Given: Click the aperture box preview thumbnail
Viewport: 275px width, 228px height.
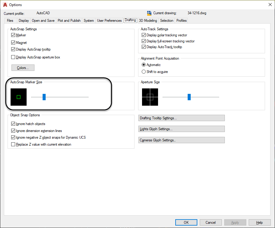Looking at the screenshot, I should (x=150, y=97).
